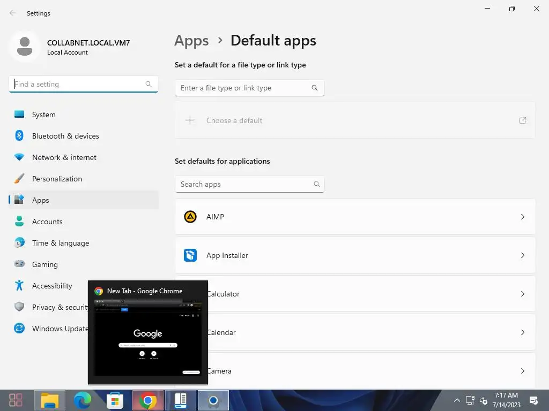549x411 pixels.
Task: Click the AIMP app icon
Action: (190, 217)
